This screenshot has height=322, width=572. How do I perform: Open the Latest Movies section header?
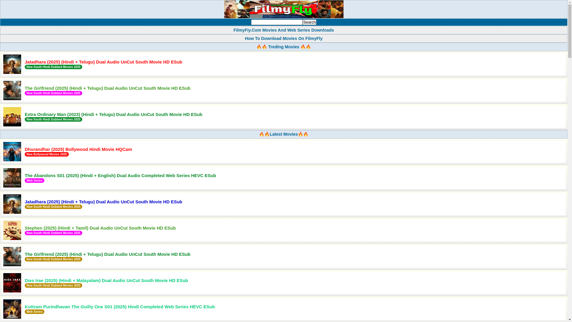pyautogui.click(x=284, y=134)
